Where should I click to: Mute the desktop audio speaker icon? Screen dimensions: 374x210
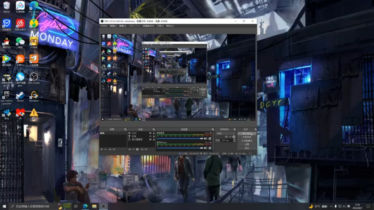[x=206, y=139]
